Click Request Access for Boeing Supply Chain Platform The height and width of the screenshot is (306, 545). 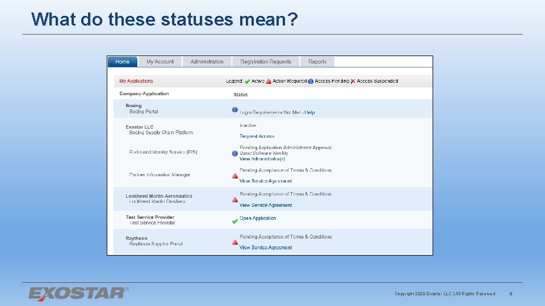(x=257, y=137)
